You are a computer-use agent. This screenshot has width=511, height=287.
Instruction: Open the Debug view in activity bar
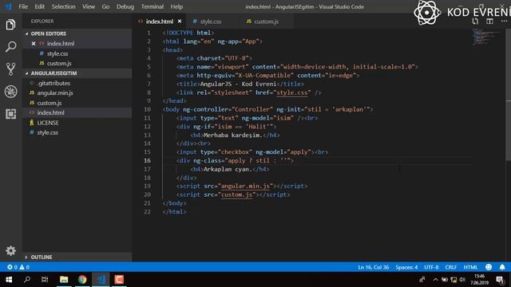(x=10, y=92)
